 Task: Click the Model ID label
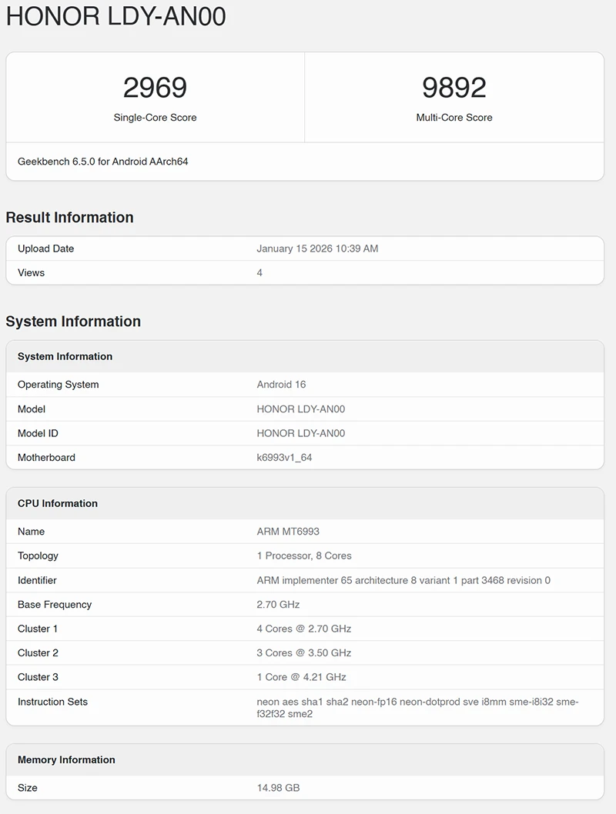click(38, 433)
